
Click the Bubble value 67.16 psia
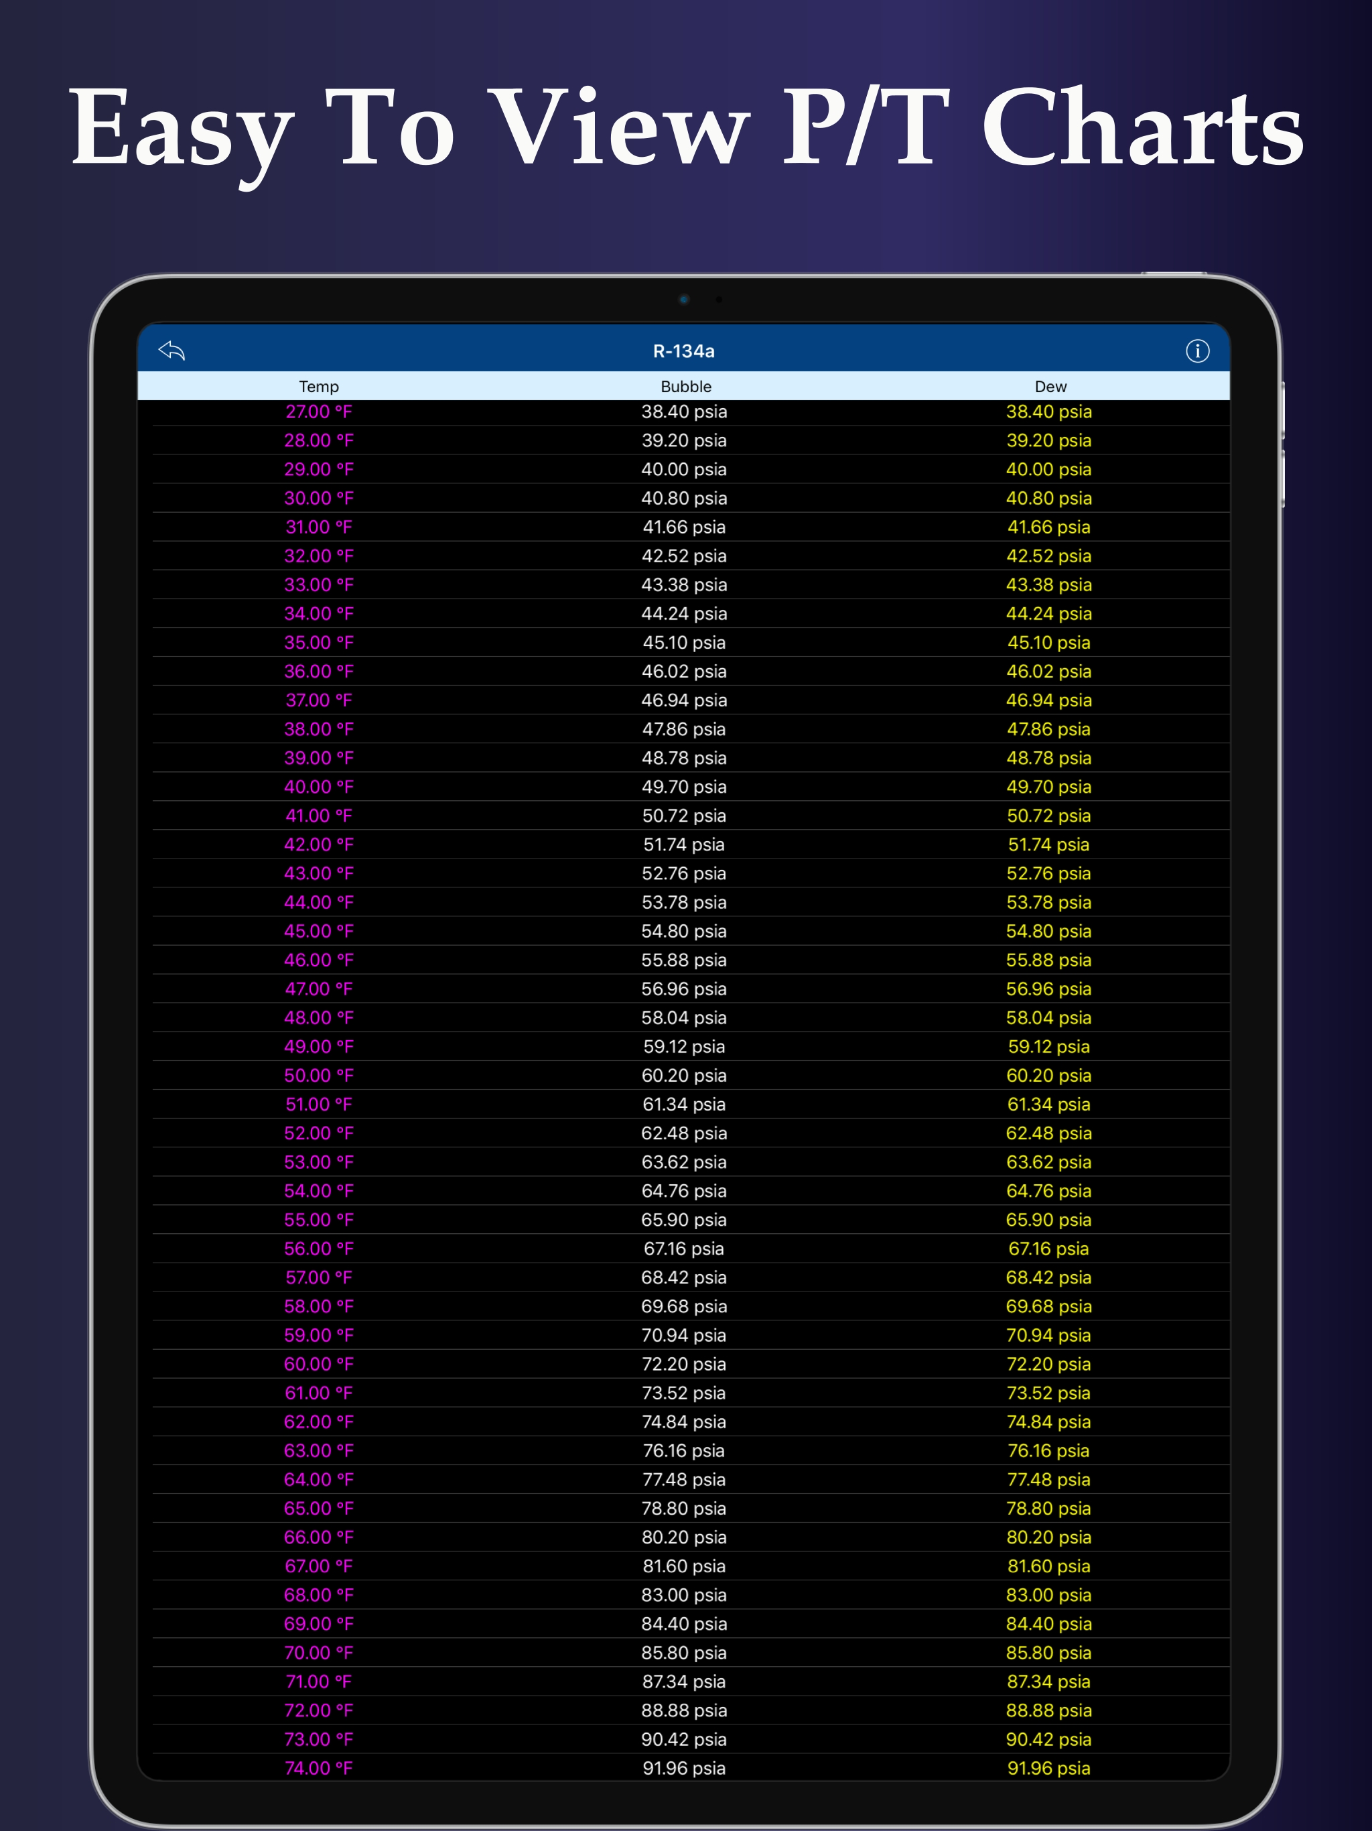[x=685, y=1249]
